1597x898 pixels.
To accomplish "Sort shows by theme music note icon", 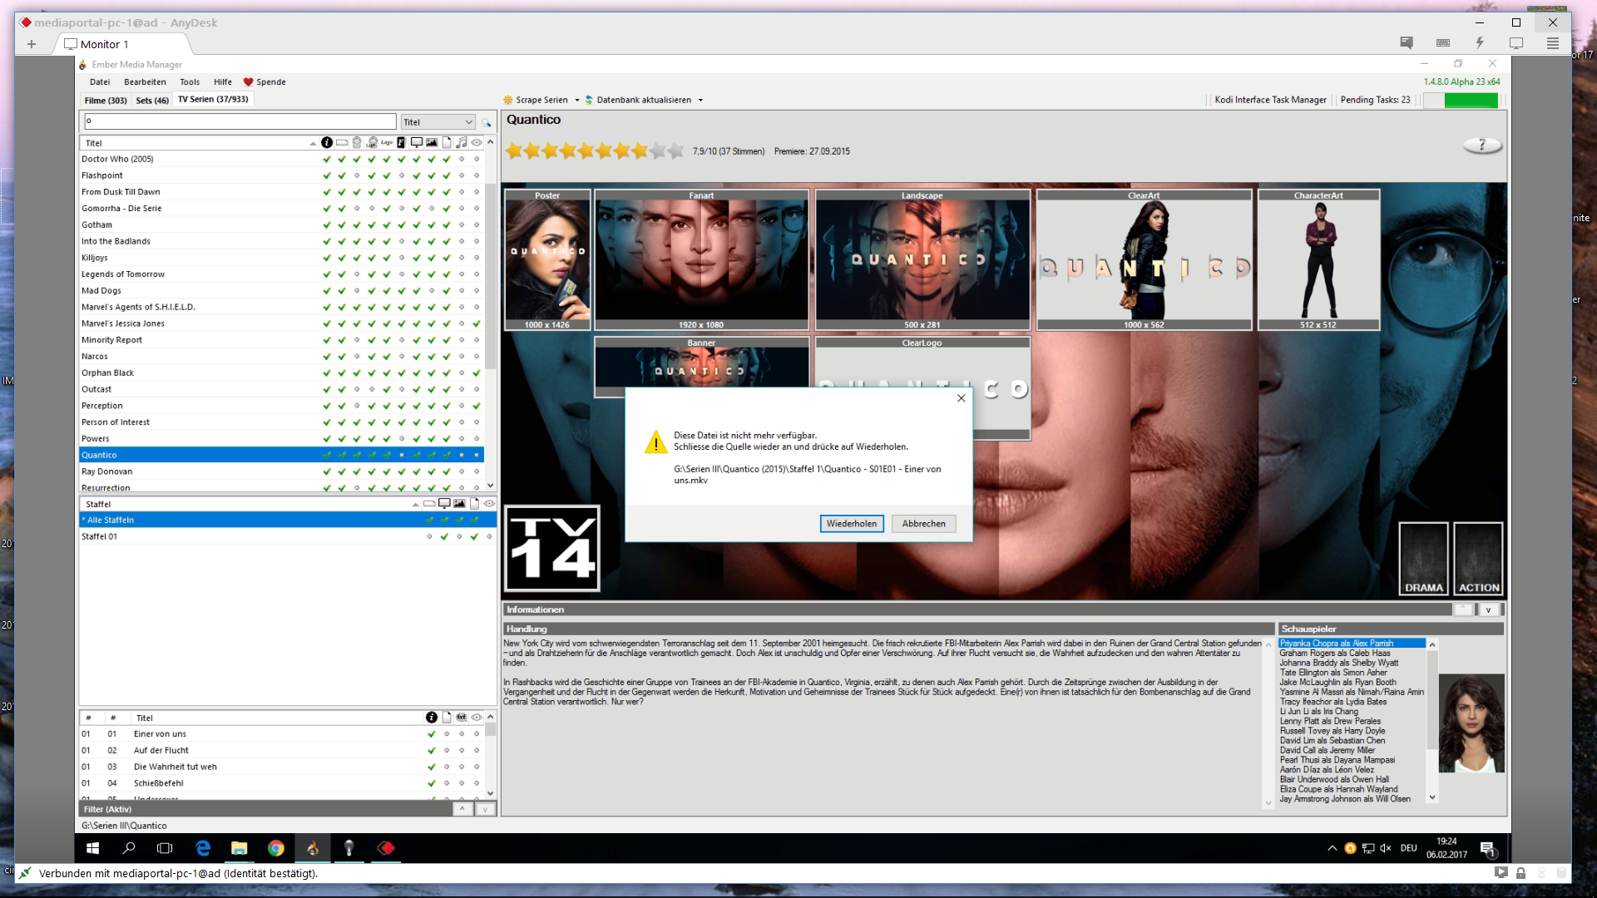I will [462, 143].
